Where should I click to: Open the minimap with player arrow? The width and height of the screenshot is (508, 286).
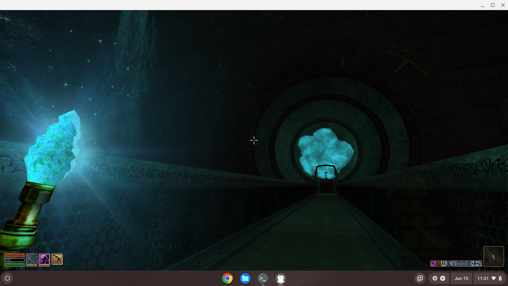coord(493,256)
